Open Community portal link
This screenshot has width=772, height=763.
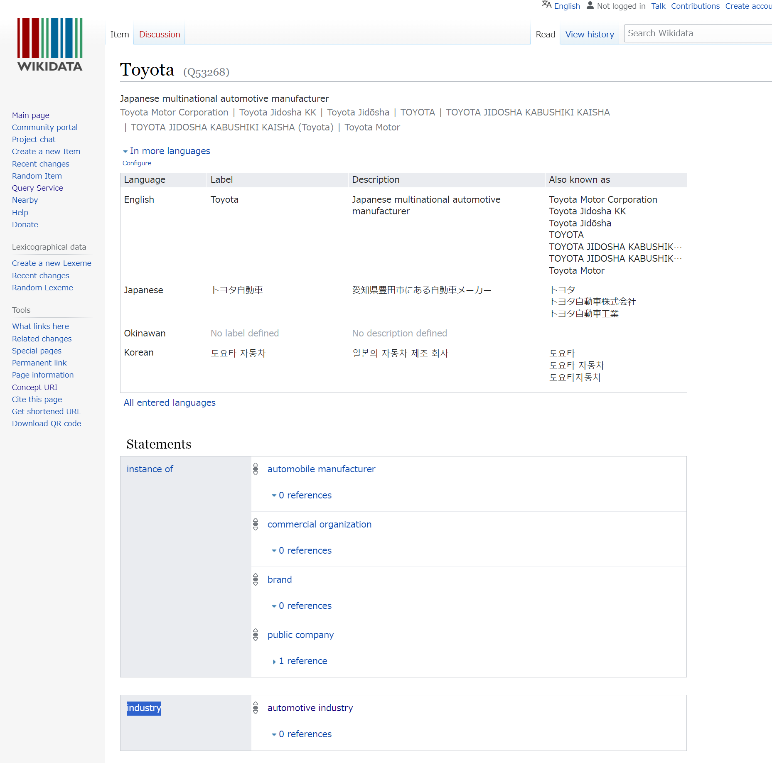(x=45, y=127)
